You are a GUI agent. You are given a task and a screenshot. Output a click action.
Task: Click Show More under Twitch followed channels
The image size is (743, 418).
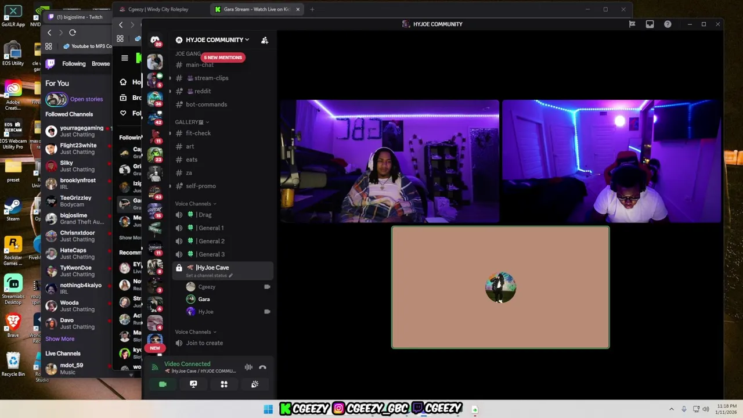pos(60,339)
